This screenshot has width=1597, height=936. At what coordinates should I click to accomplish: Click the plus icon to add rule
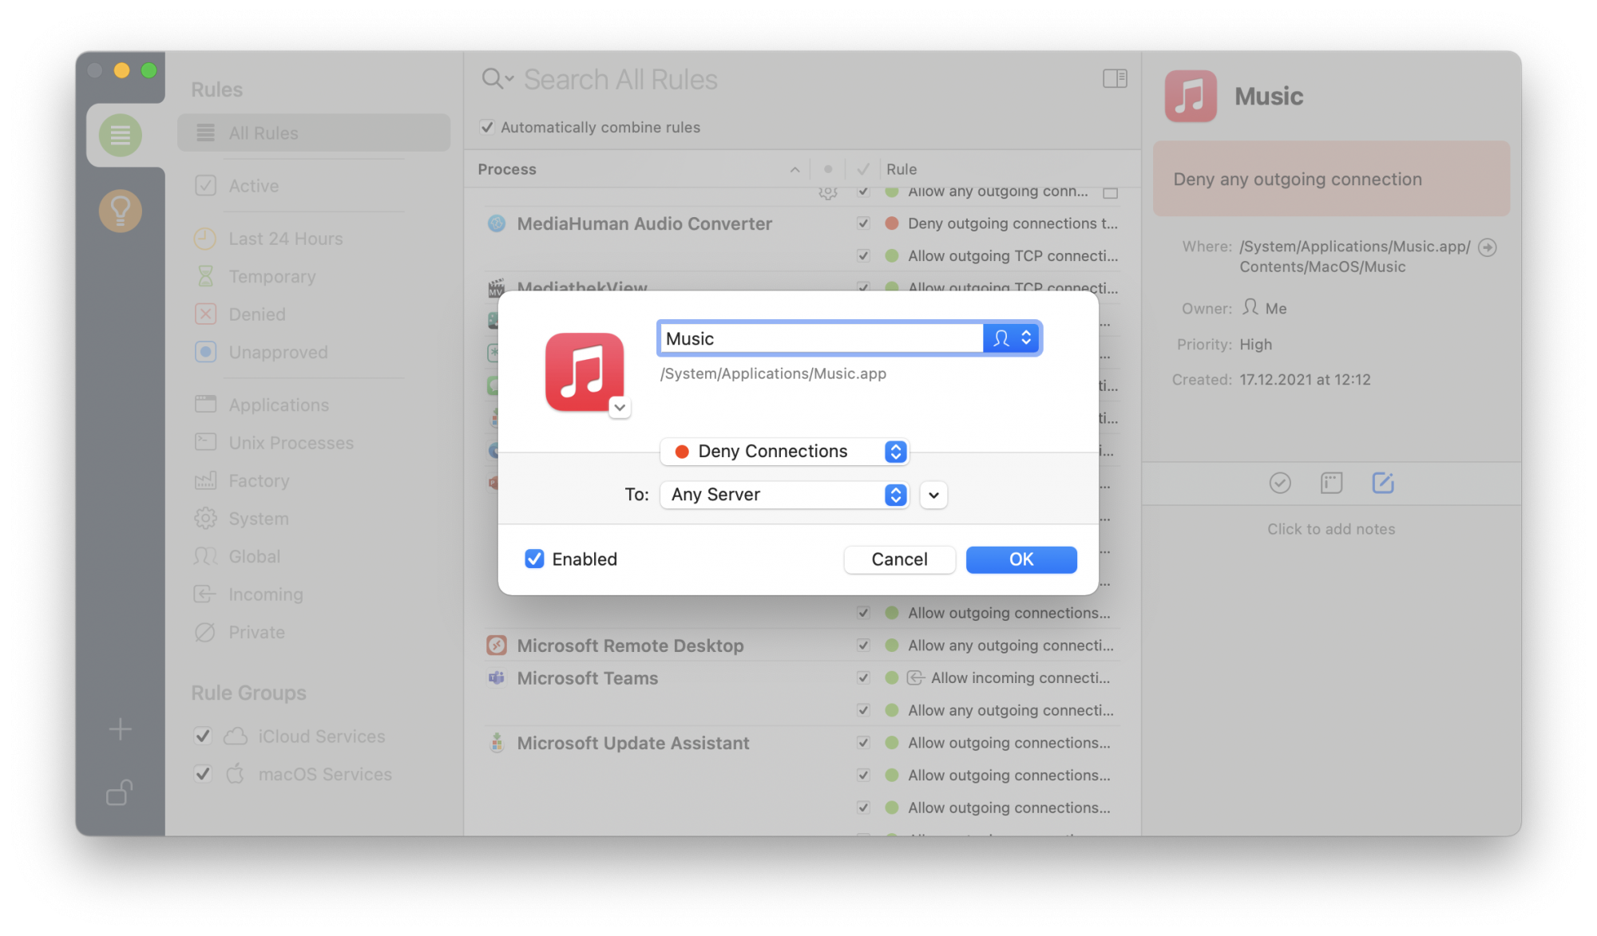121,729
